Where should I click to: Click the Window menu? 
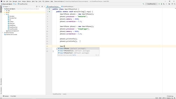(x=47, y=1)
